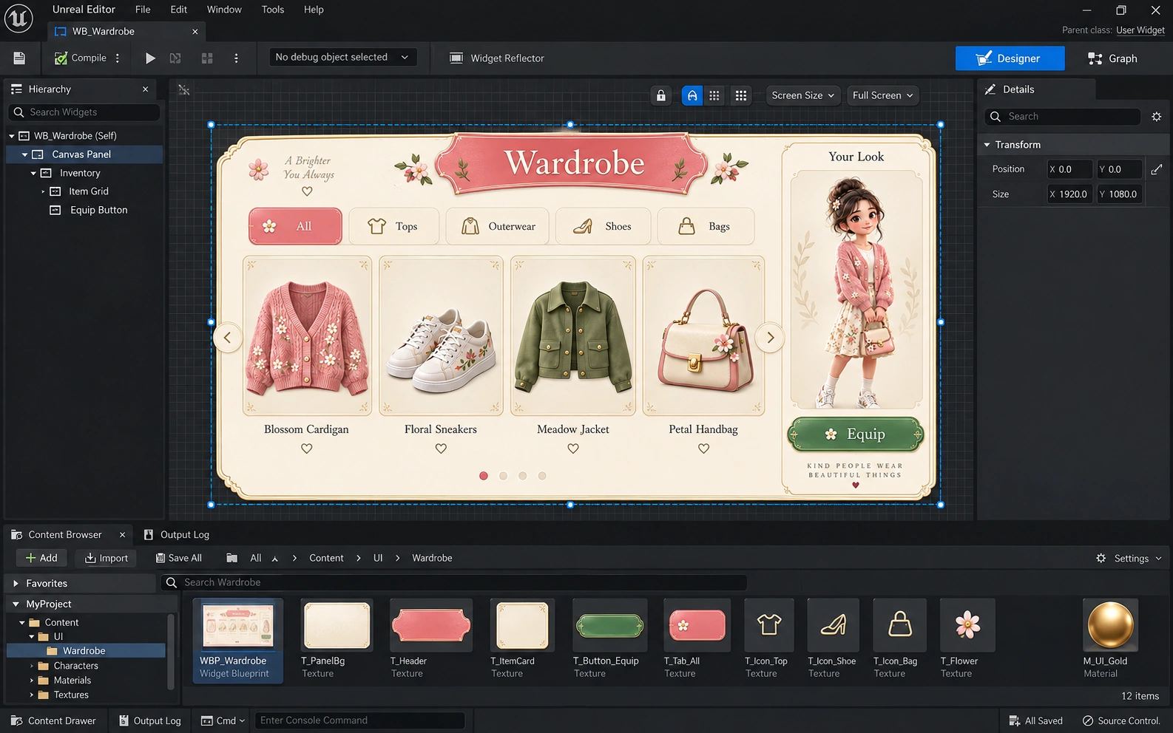Open the File menu
Image resolution: width=1173 pixels, height=733 pixels.
(143, 10)
